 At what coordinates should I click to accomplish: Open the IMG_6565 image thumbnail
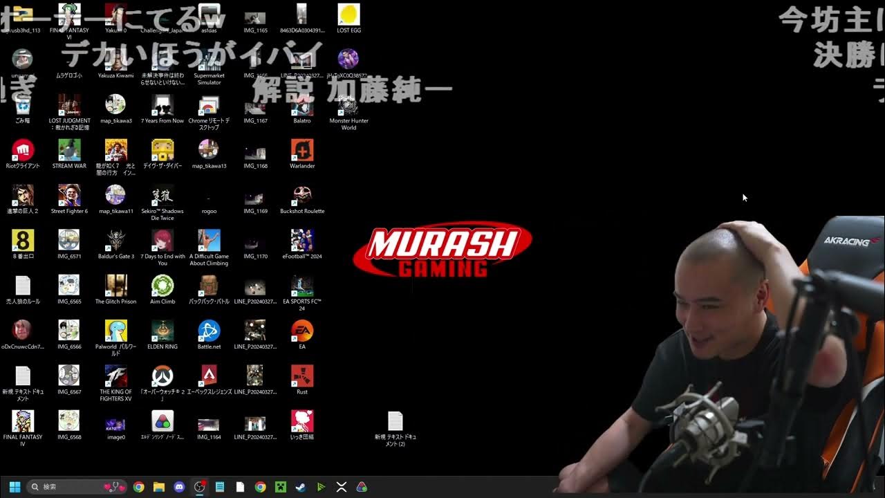pos(69,290)
